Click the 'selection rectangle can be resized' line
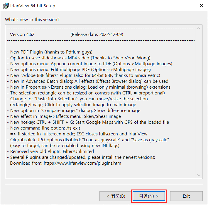Viewport: 208px width, 205px height. tap(86, 93)
